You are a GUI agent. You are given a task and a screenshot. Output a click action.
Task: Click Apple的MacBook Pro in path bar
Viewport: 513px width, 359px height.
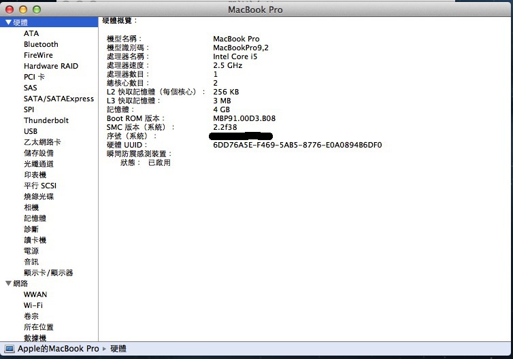click(59, 349)
